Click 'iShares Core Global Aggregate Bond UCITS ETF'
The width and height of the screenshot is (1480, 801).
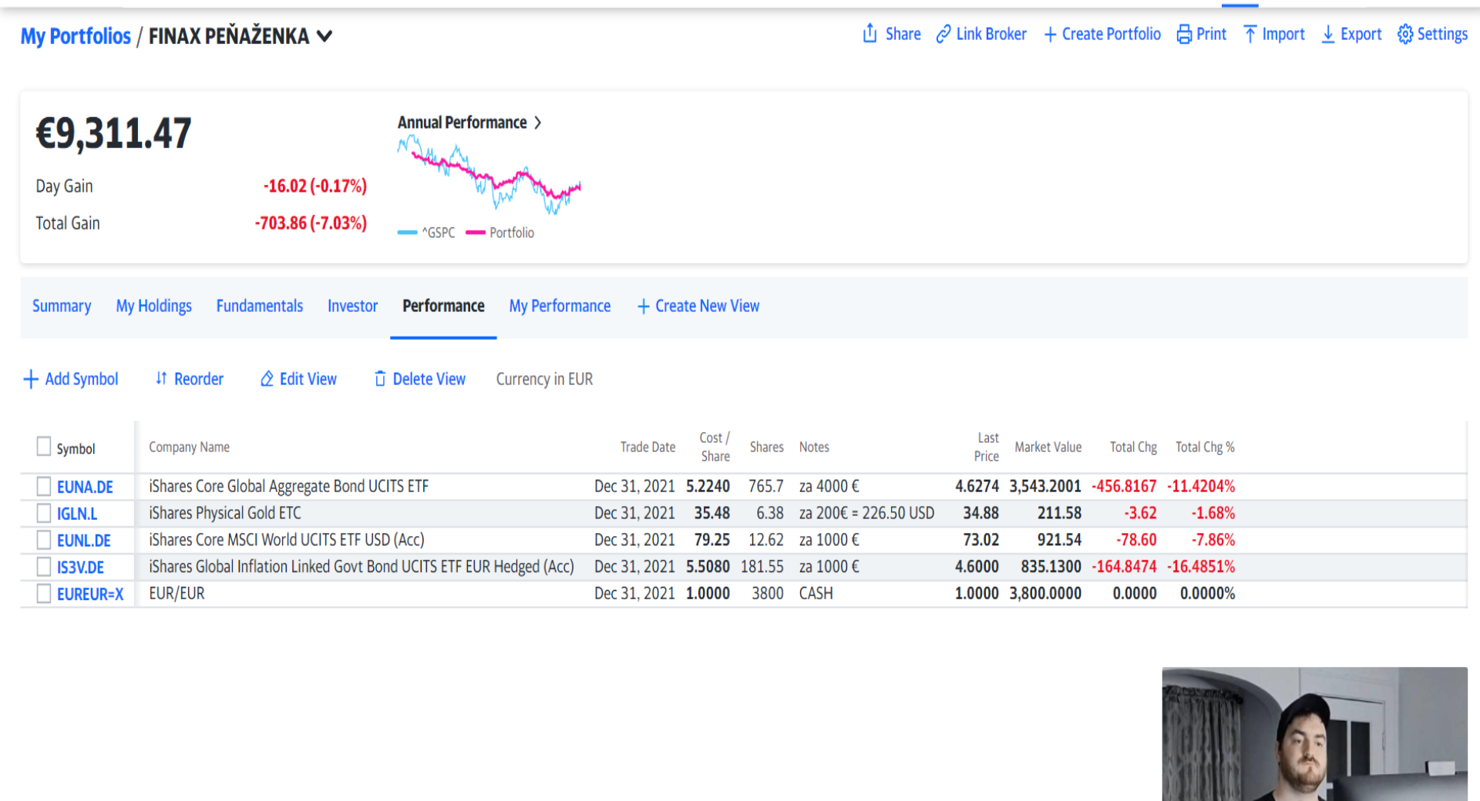(289, 486)
